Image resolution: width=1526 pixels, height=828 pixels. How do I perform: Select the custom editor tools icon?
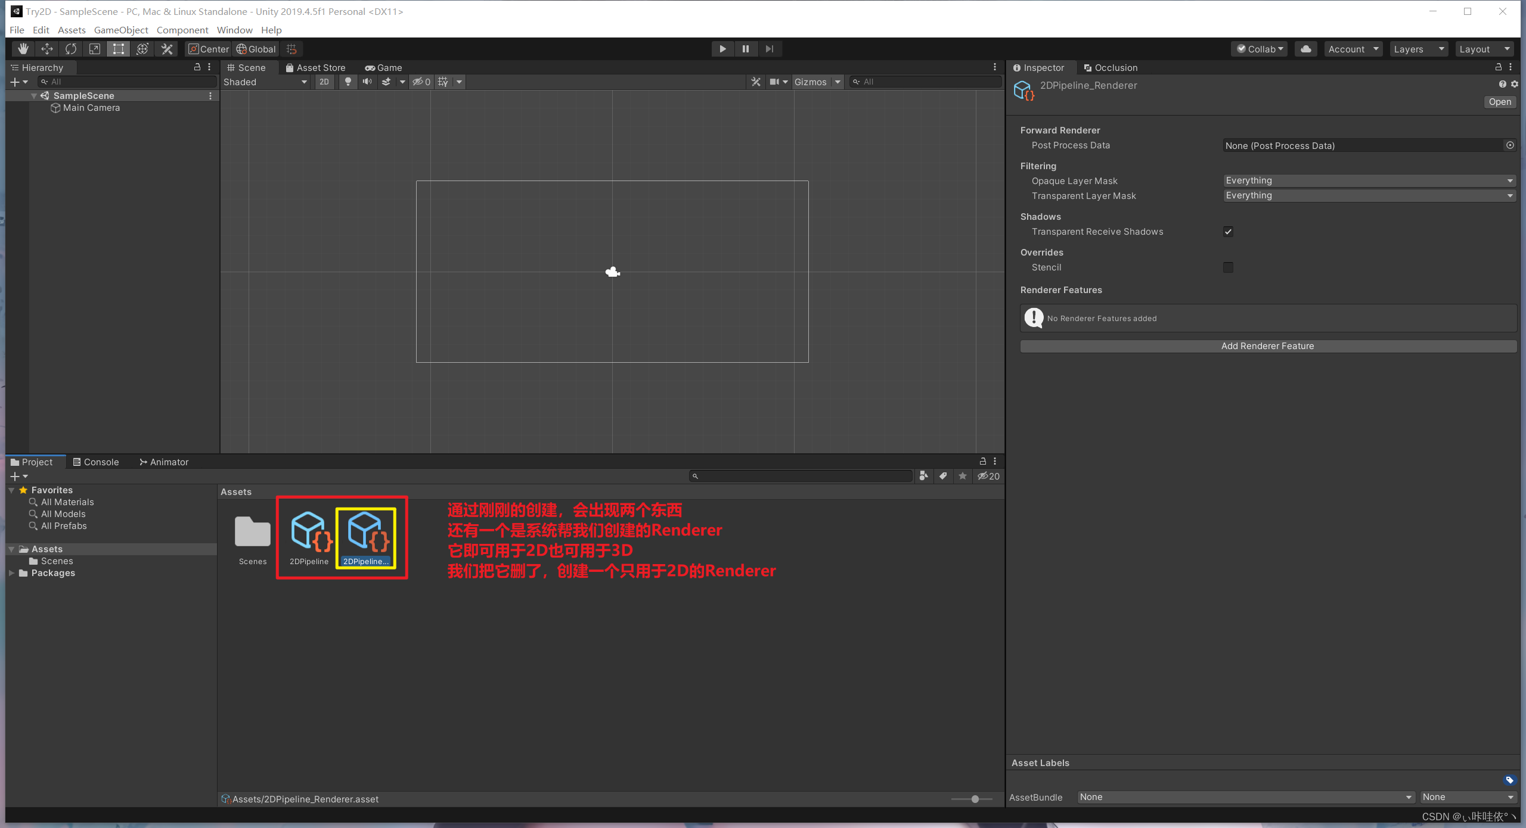(166, 49)
